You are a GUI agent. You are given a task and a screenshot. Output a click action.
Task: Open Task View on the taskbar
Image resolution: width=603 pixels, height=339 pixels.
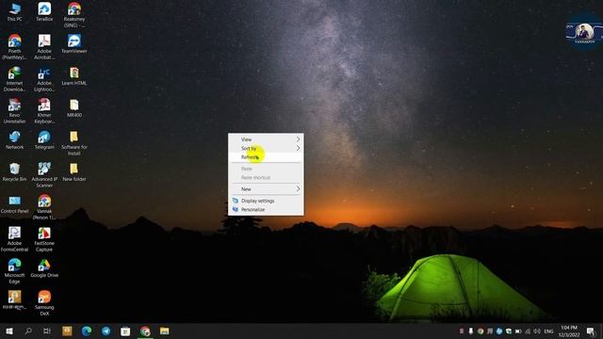[47, 331]
